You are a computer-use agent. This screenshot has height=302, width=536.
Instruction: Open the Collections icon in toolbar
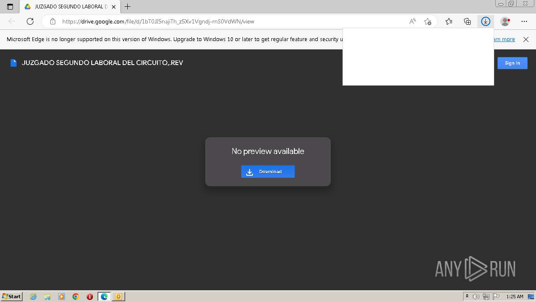(x=467, y=21)
